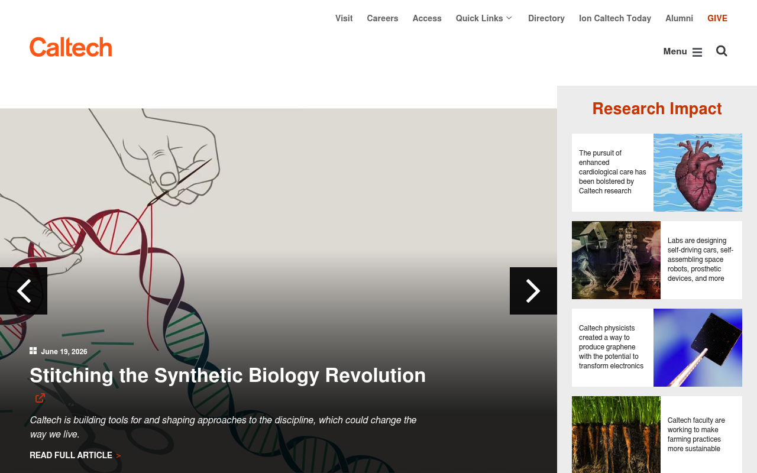Click the June 19, 2026 date
Viewport: 757px width, 473px height.
click(64, 352)
